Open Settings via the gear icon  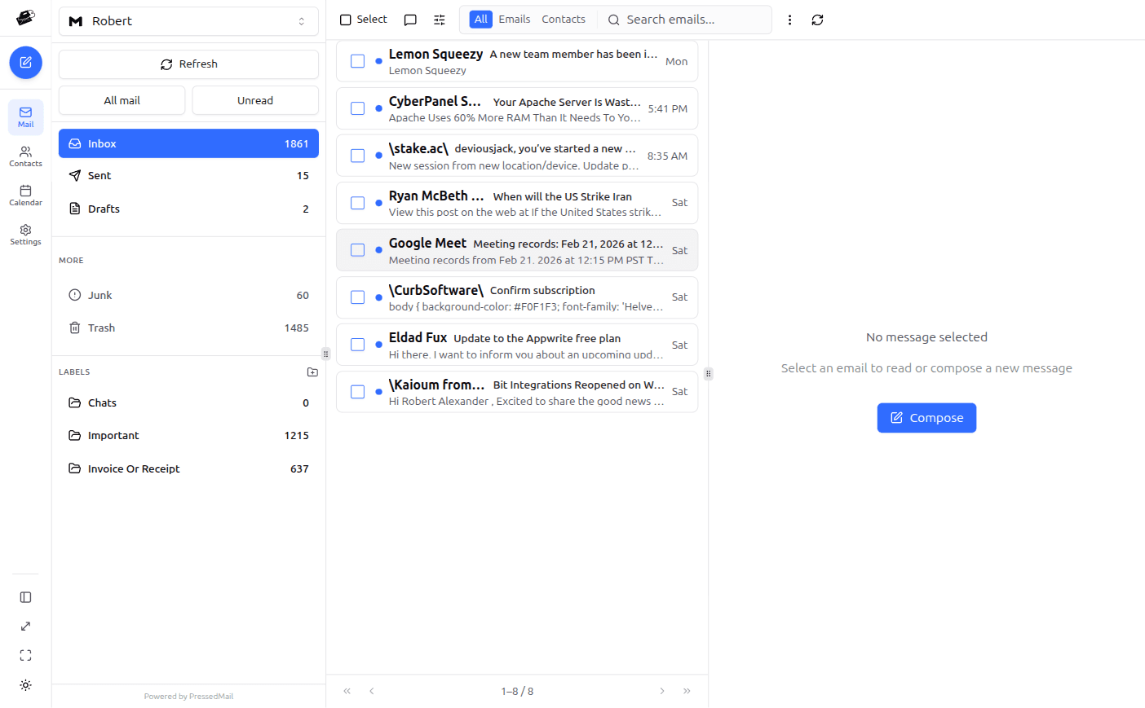pos(25,235)
